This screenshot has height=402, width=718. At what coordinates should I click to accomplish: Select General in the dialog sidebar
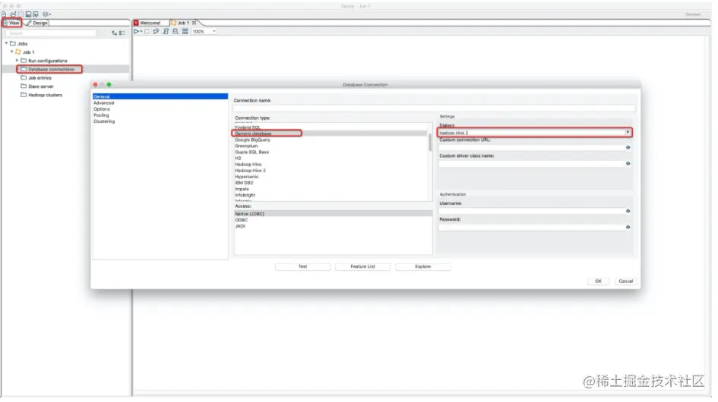click(160, 96)
